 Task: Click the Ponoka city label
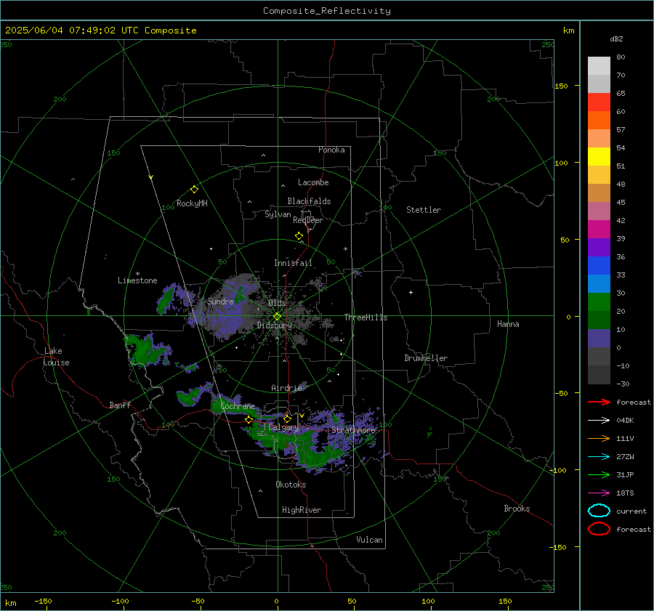click(x=331, y=150)
